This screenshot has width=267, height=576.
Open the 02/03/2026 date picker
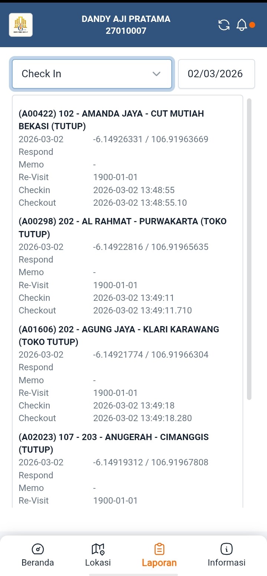click(216, 74)
